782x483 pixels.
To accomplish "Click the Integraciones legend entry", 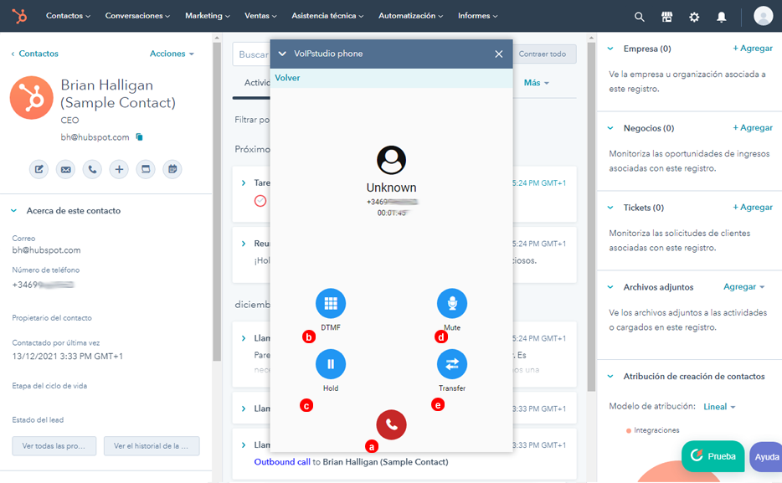I will click(653, 430).
